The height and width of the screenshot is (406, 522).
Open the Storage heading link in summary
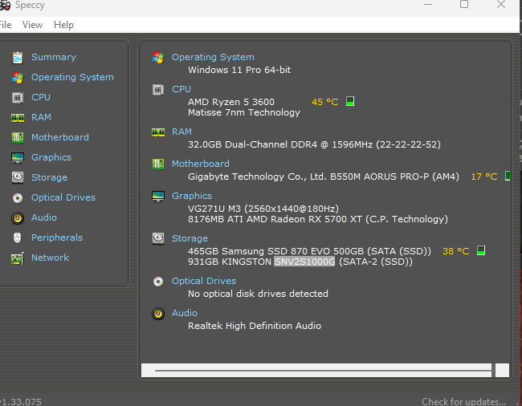point(190,238)
